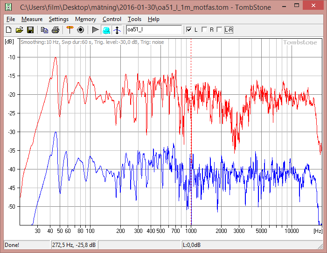Image resolution: width=327 pixels, height=253 pixels.
Task: Click the [Hz] axis unit label
Action: click(x=318, y=231)
